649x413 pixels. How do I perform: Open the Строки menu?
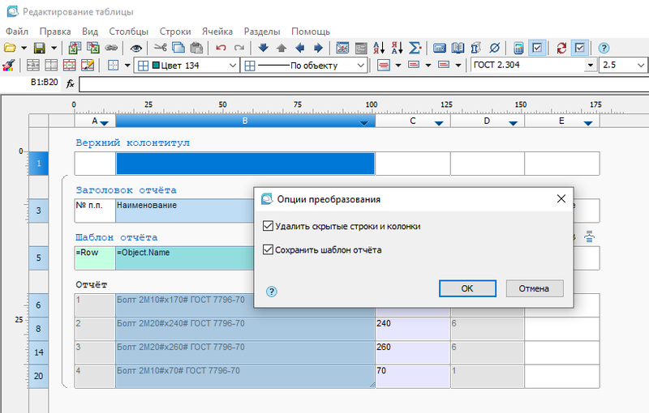click(175, 32)
